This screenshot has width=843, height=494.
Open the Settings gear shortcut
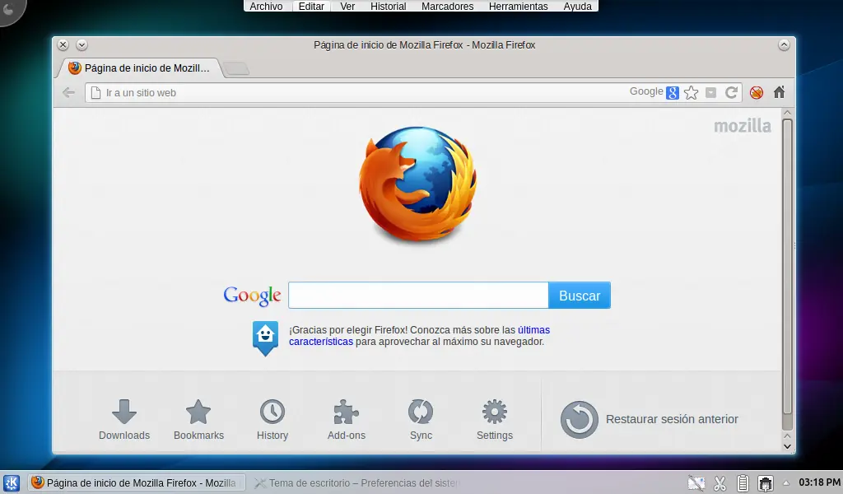click(495, 412)
